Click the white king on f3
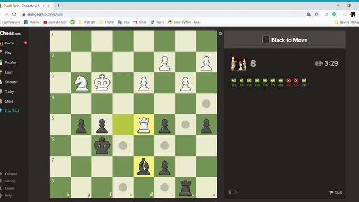This screenshot has width=359, height=202. (102, 82)
